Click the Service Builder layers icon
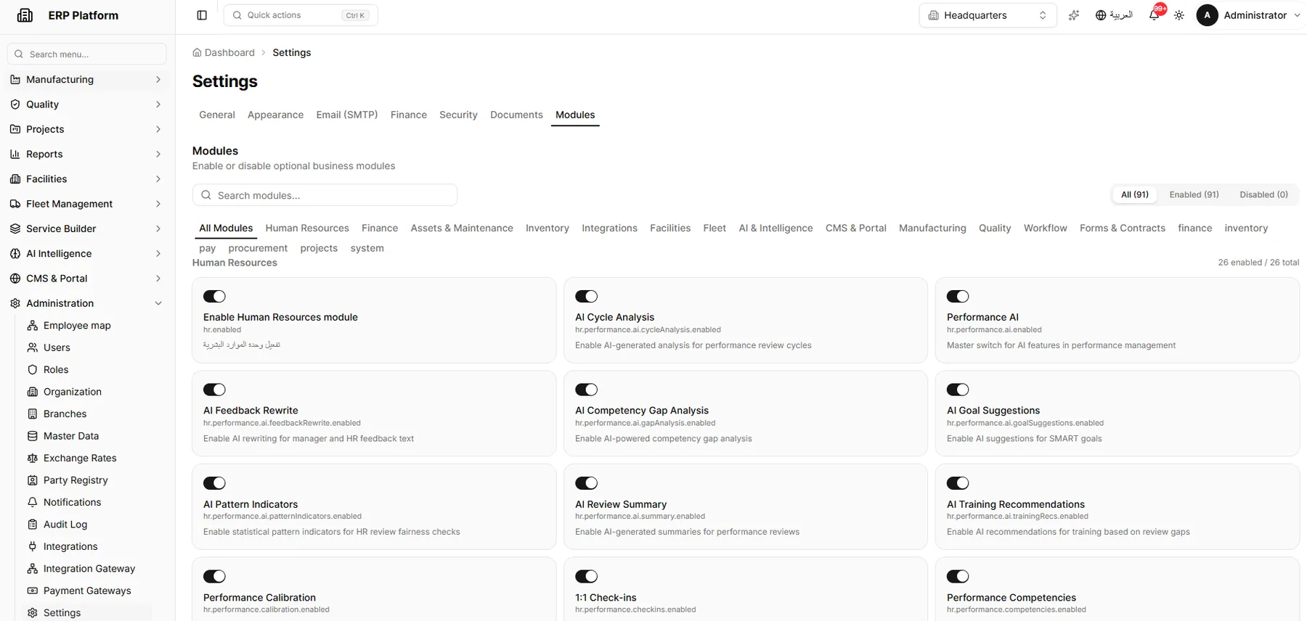Image resolution: width=1307 pixels, height=621 pixels. (15, 229)
